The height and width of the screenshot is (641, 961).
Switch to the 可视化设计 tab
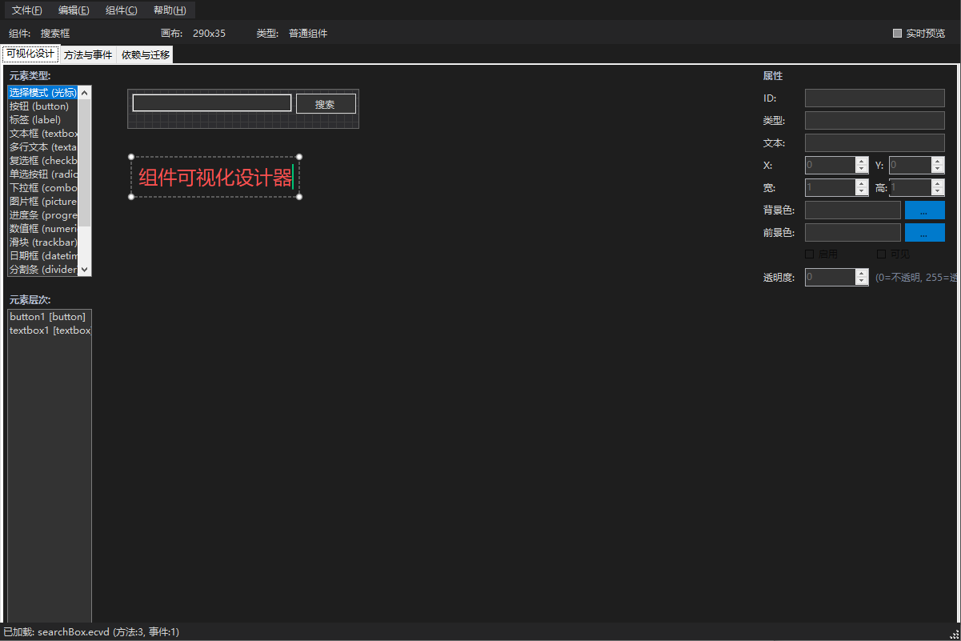click(x=30, y=54)
